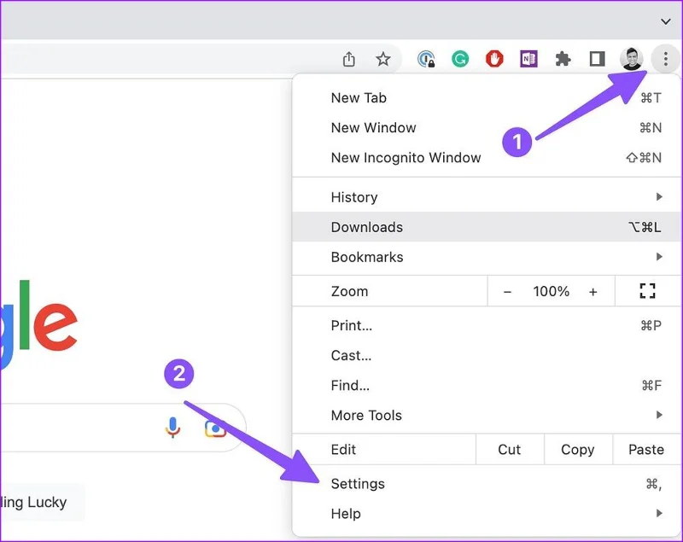Click the 100% zoom value
Image resolution: width=683 pixels, height=542 pixels.
[x=551, y=291]
